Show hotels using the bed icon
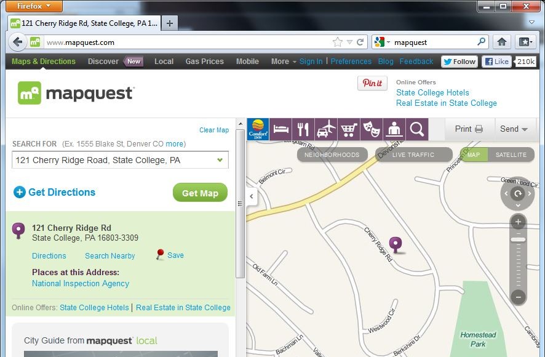This screenshot has height=357, width=545. tap(281, 129)
